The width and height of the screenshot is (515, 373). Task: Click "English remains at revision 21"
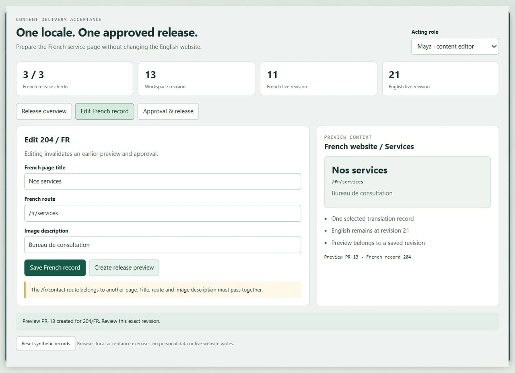point(370,231)
